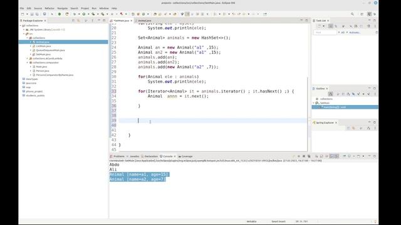This screenshot has width=401, height=225.
Task: Click the External Tools toolbar icon
Action: click(x=102, y=14)
